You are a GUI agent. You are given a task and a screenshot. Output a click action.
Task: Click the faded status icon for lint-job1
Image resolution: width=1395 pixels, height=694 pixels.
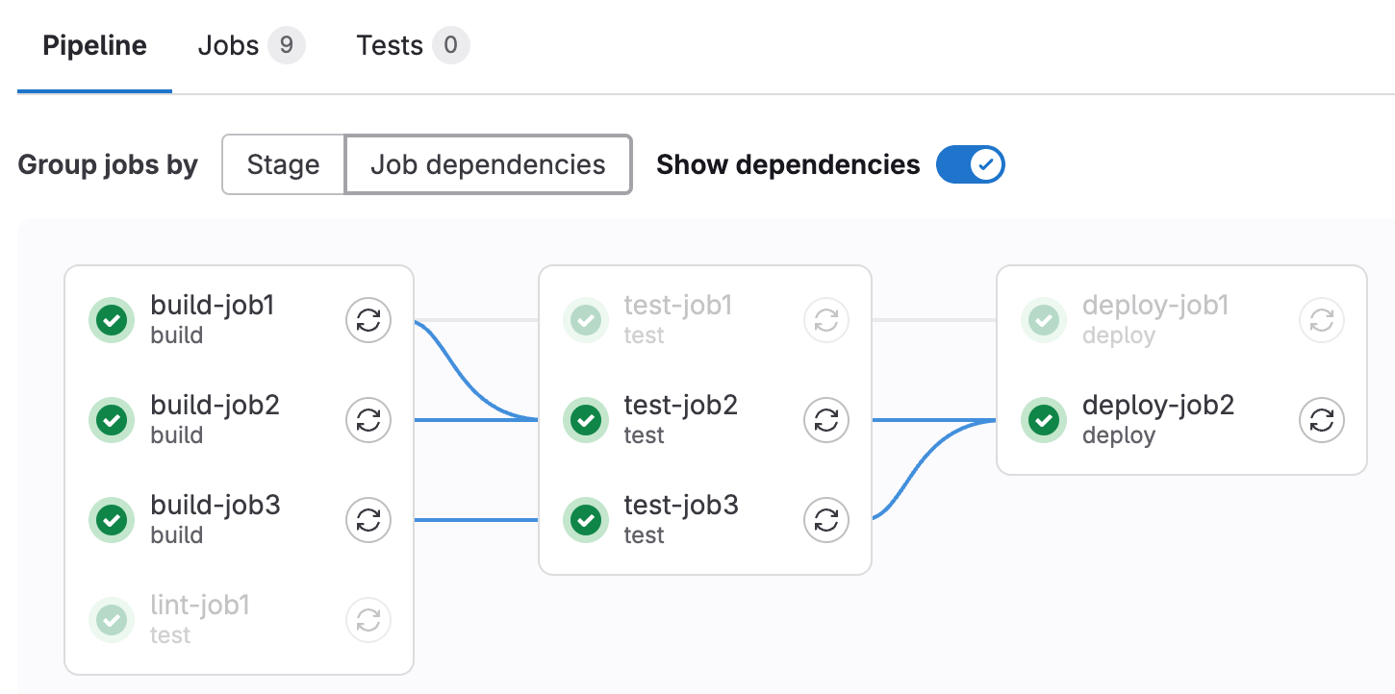pos(111,620)
